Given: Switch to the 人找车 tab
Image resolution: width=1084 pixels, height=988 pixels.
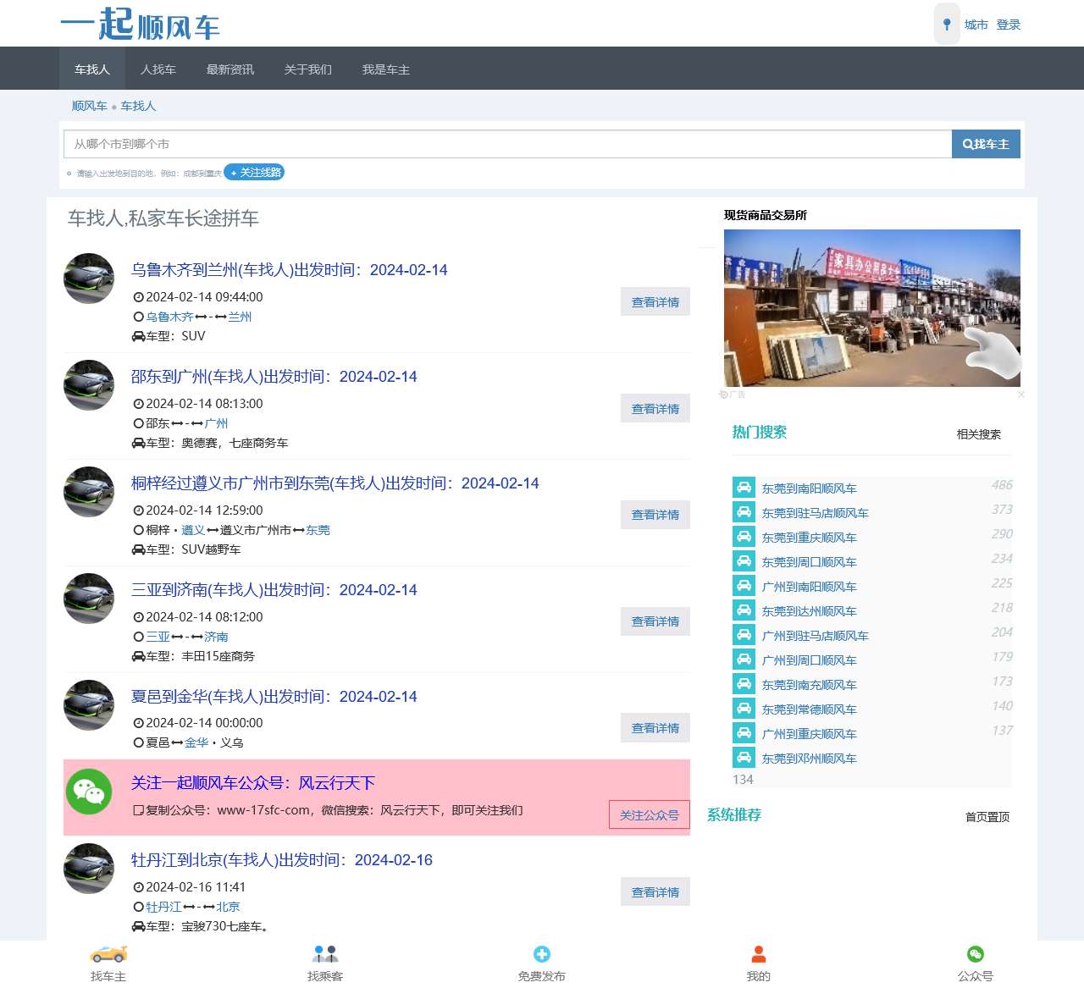Looking at the screenshot, I should coord(158,69).
